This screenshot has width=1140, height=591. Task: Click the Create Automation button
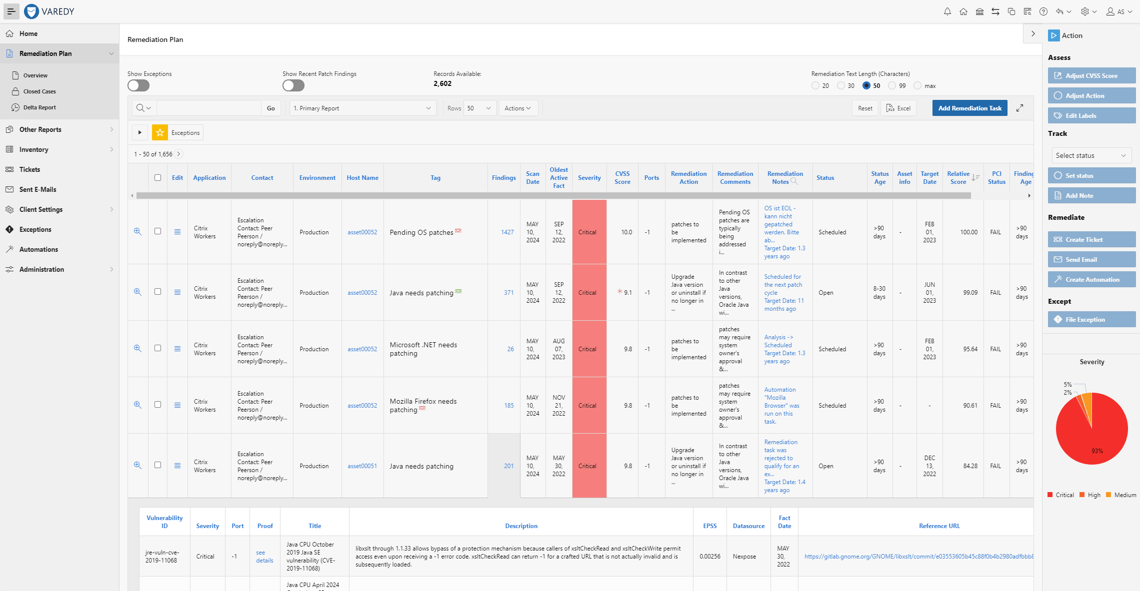(x=1091, y=279)
